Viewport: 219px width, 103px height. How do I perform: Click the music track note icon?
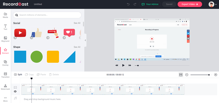coord(15,98)
